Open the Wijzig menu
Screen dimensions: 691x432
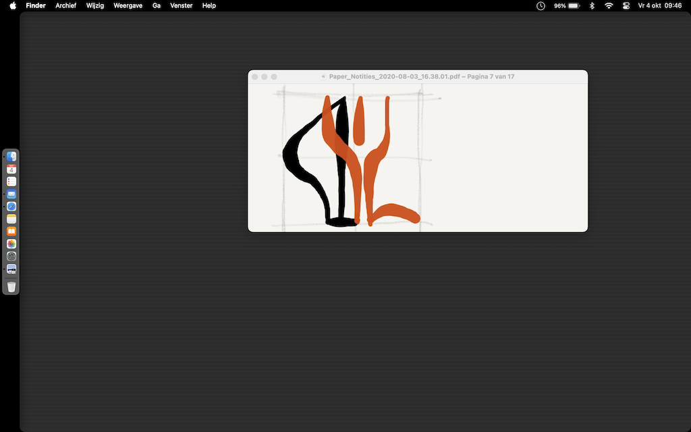coord(94,5)
